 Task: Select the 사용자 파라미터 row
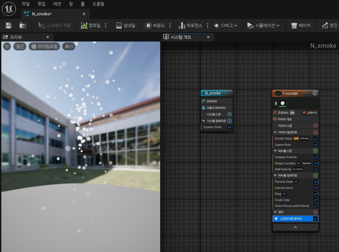pyautogui.click(x=217, y=108)
